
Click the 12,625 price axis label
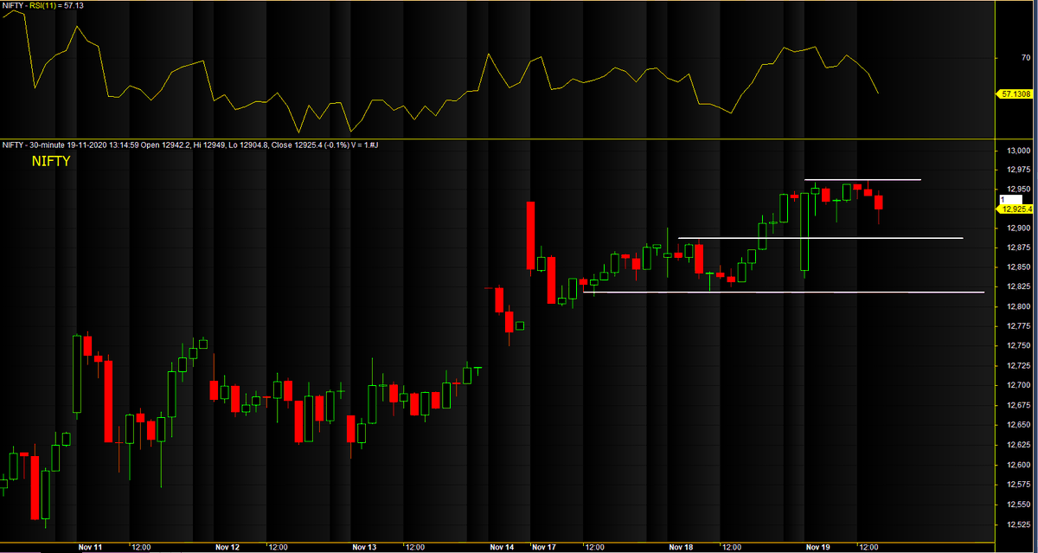tap(1017, 445)
